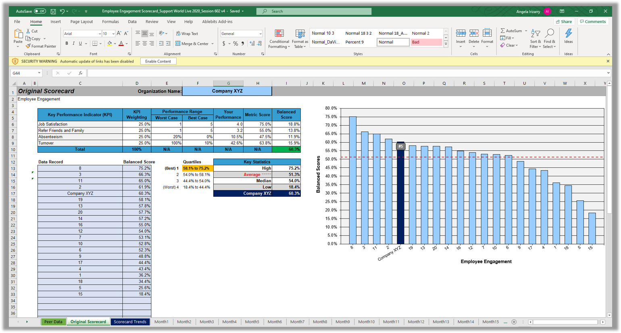Open Conditional Formatting

click(279, 39)
